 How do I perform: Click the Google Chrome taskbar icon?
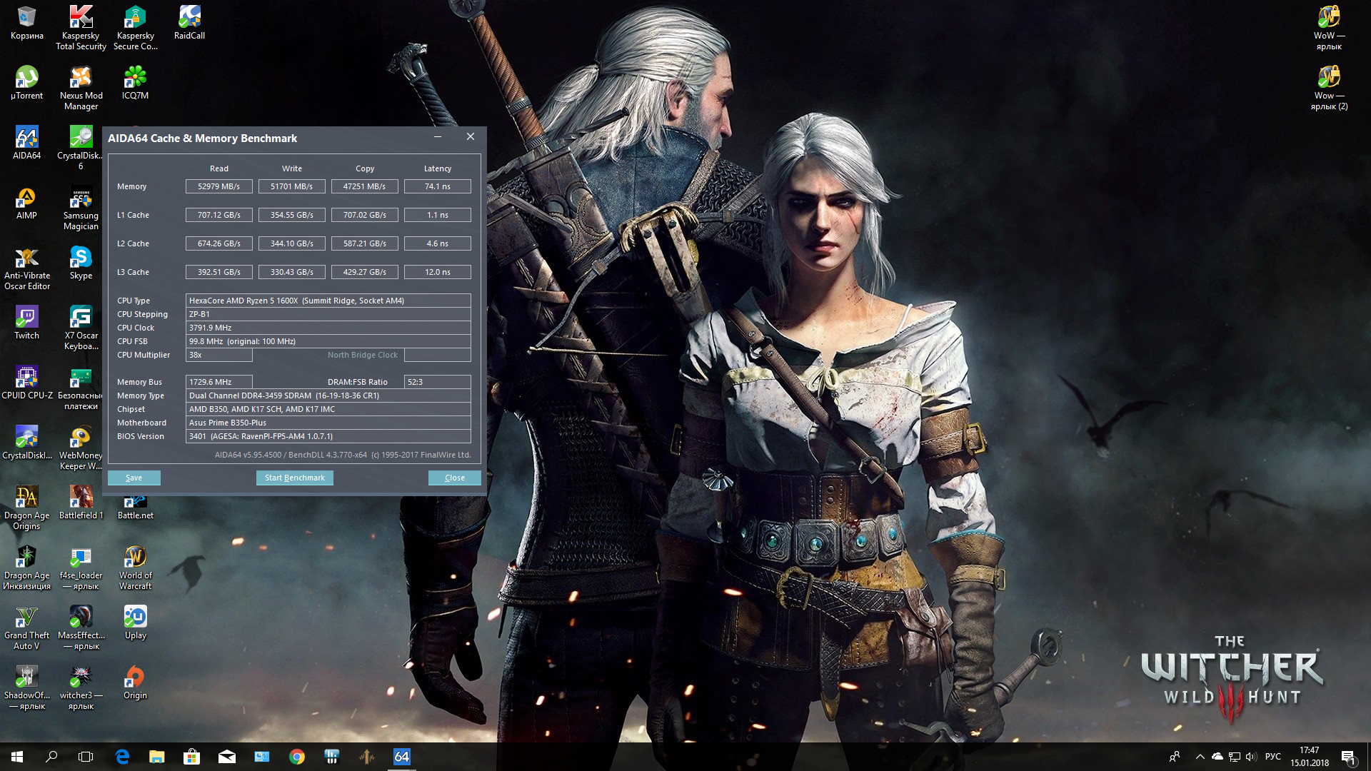(x=297, y=757)
